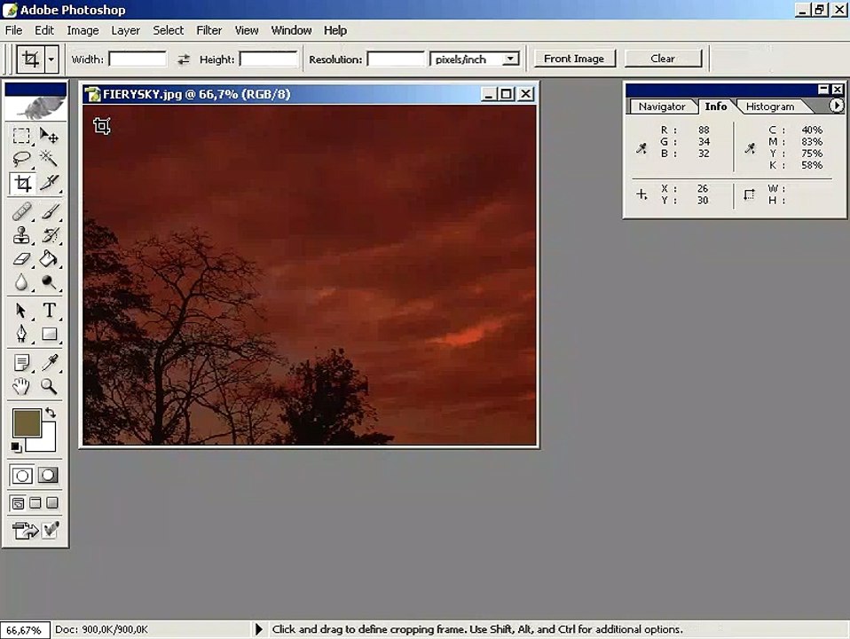Select the Rectangular Marquee tool
The width and height of the screenshot is (850, 639).
21,136
